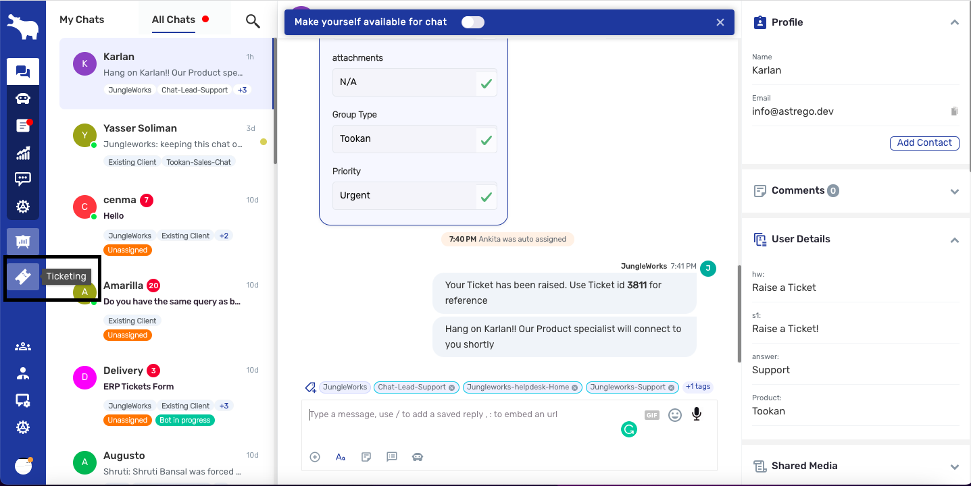Open the analytics chart icon in sidebar

pos(23,153)
